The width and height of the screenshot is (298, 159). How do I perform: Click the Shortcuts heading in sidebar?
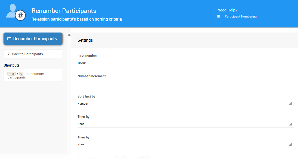[x=11, y=65]
